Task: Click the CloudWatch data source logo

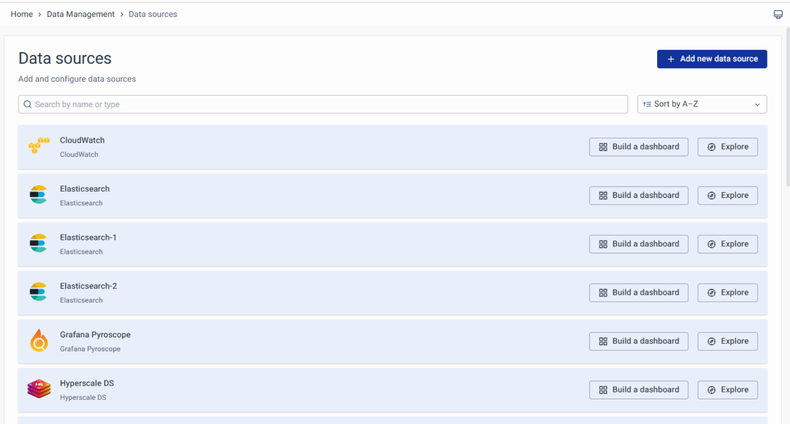Action: click(38, 145)
